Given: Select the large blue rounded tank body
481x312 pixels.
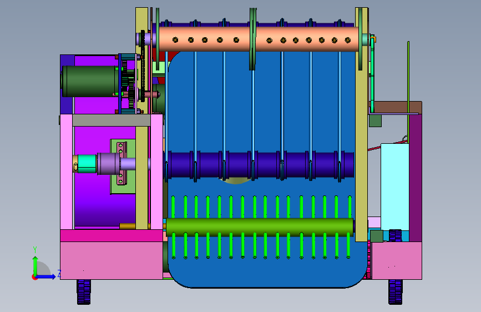Looking at the screenshot, I should click(267, 190).
